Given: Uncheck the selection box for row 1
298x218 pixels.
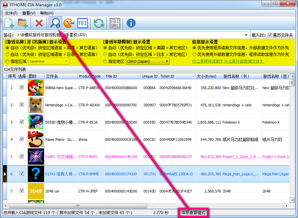Looking at the screenshot, I should (22, 87).
